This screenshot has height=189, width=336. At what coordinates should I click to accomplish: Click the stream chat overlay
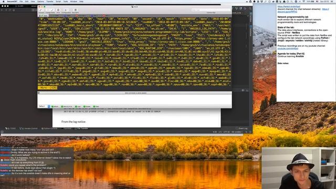tap(37, 162)
